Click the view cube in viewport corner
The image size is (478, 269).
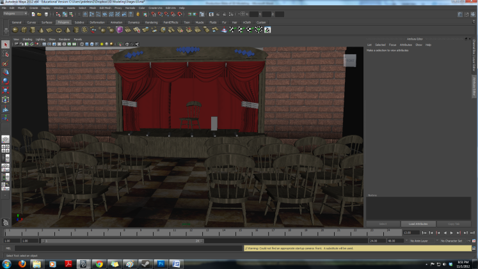coord(349,61)
